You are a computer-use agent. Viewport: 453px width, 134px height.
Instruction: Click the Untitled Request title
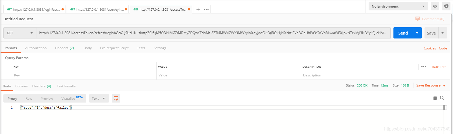coord(18,19)
